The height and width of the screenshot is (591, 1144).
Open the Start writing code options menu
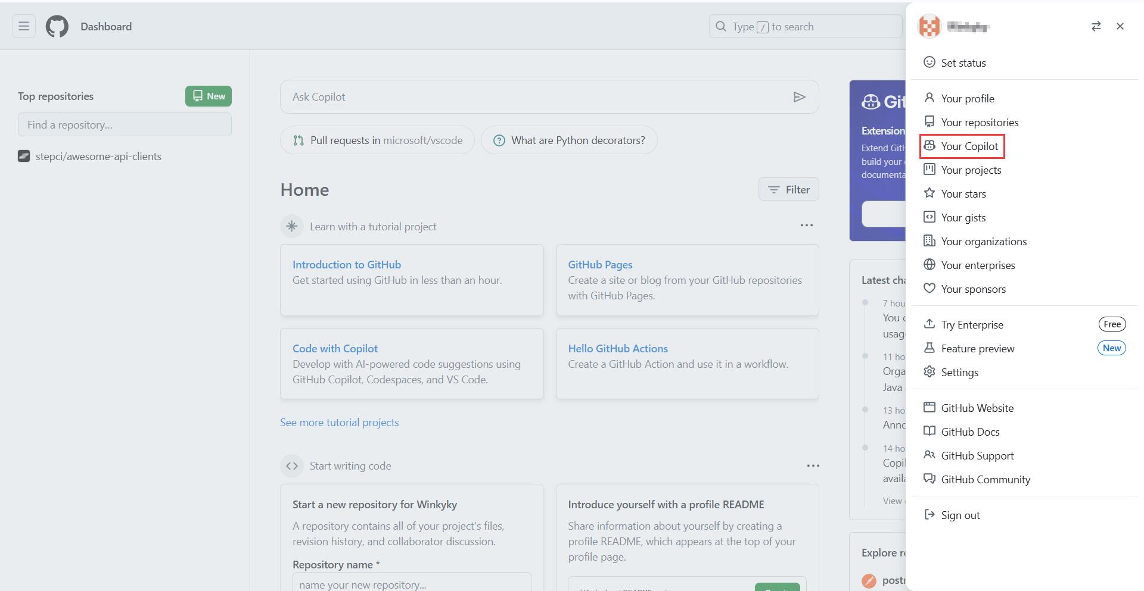point(813,465)
